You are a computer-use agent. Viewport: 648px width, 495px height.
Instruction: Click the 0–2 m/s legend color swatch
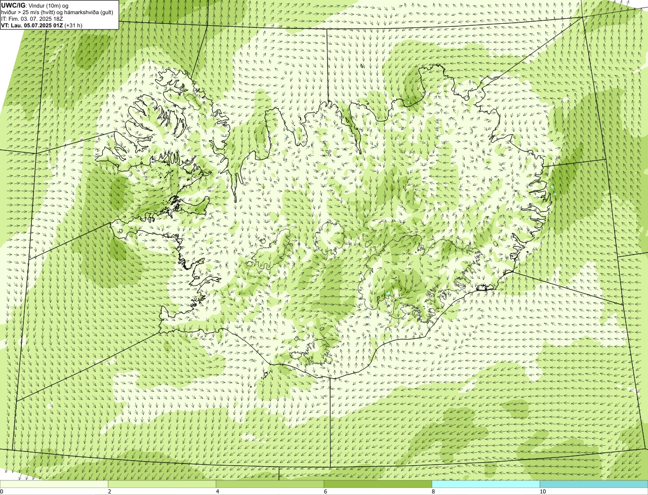pos(54,484)
